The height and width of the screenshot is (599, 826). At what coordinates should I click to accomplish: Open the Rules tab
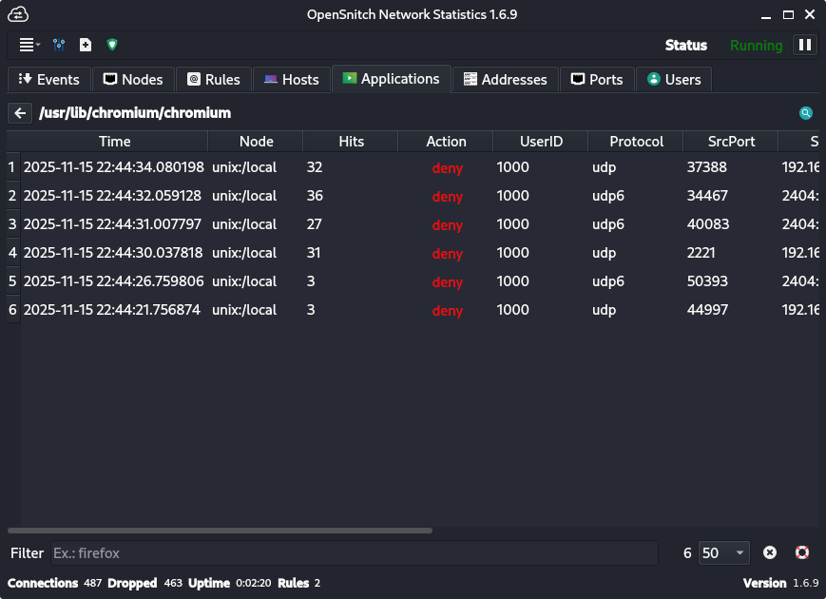214,80
